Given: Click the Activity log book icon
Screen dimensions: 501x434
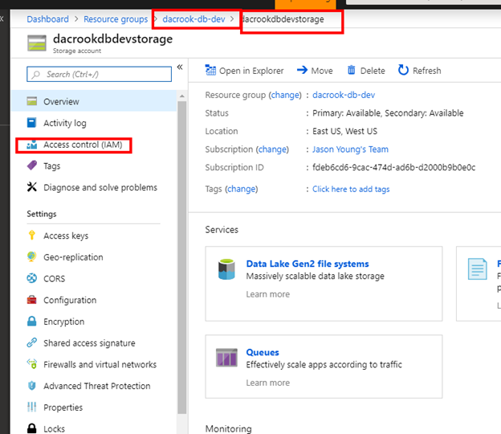Looking at the screenshot, I should 31,122.
